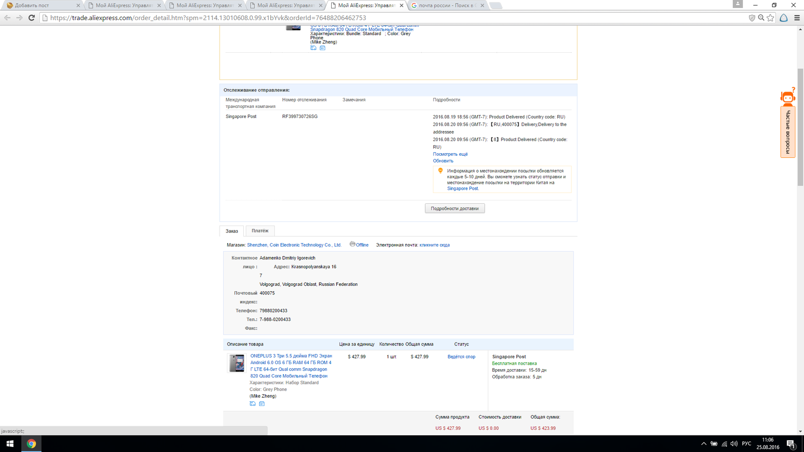Click the Chrome user profile icon

click(738, 4)
